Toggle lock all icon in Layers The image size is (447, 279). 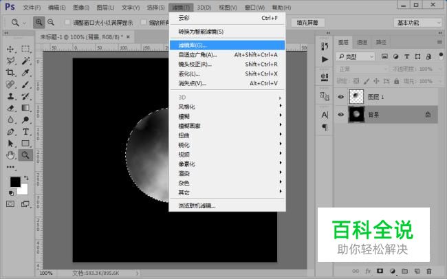tap(397, 81)
